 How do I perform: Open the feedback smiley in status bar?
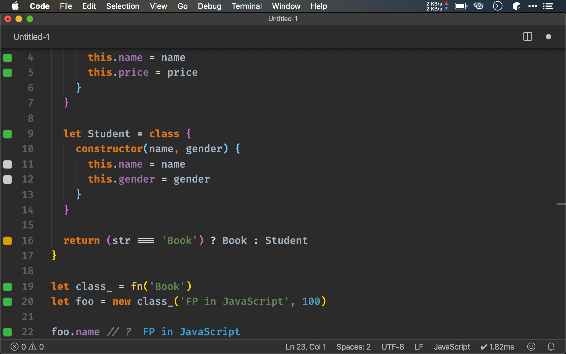(x=531, y=347)
